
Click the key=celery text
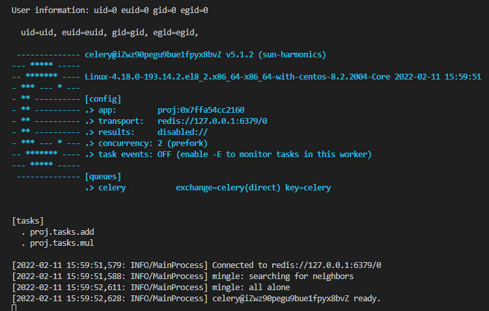point(313,188)
